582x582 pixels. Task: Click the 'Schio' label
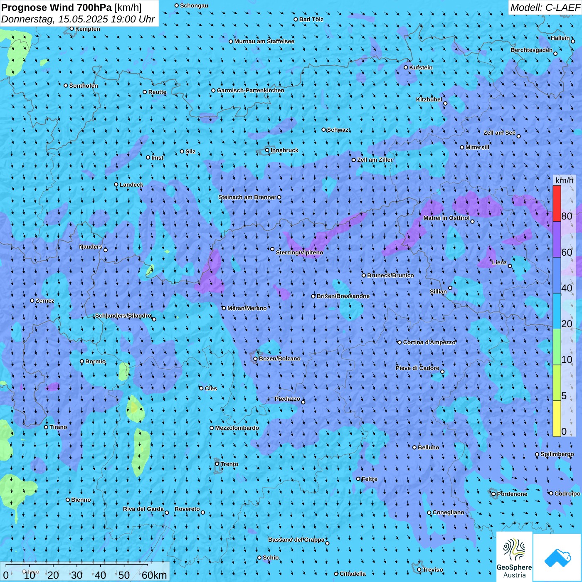click(x=271, y=557)
